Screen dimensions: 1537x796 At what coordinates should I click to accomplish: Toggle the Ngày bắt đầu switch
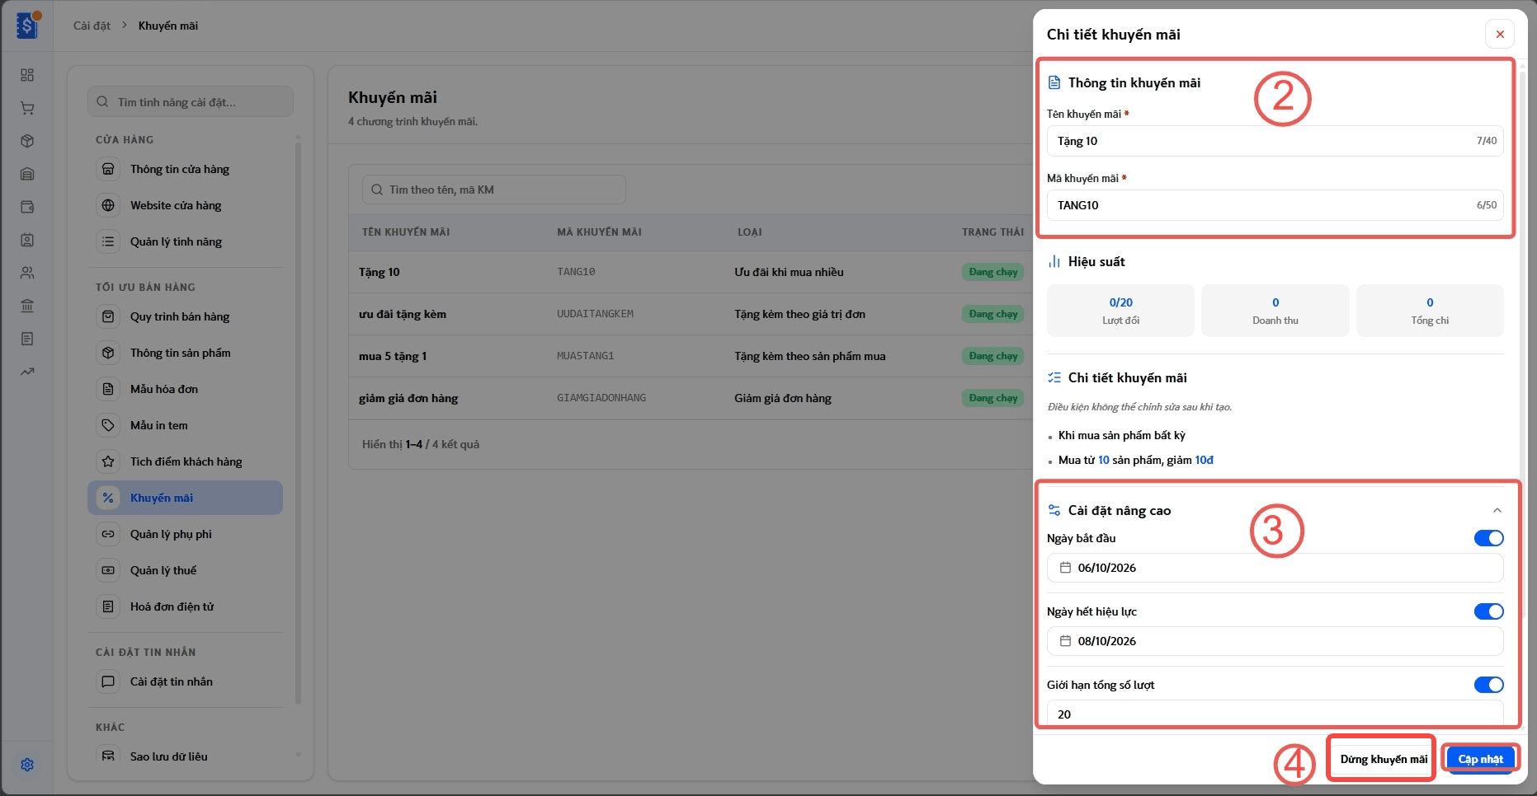(x=1488, y=538)
